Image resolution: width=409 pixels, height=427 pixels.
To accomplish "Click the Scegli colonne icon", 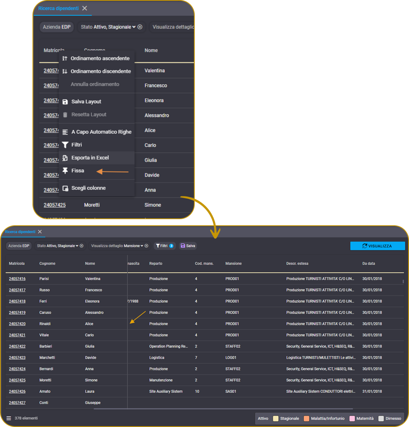I will tap(65, 188).
